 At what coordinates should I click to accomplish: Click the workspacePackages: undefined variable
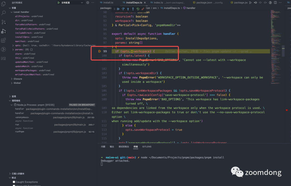[33, 70]
